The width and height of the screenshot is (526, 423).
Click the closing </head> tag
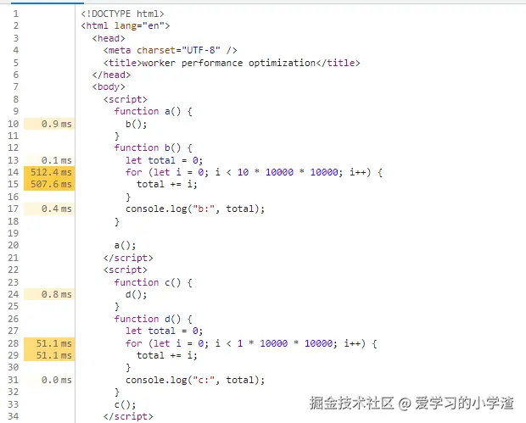point(111,75)
